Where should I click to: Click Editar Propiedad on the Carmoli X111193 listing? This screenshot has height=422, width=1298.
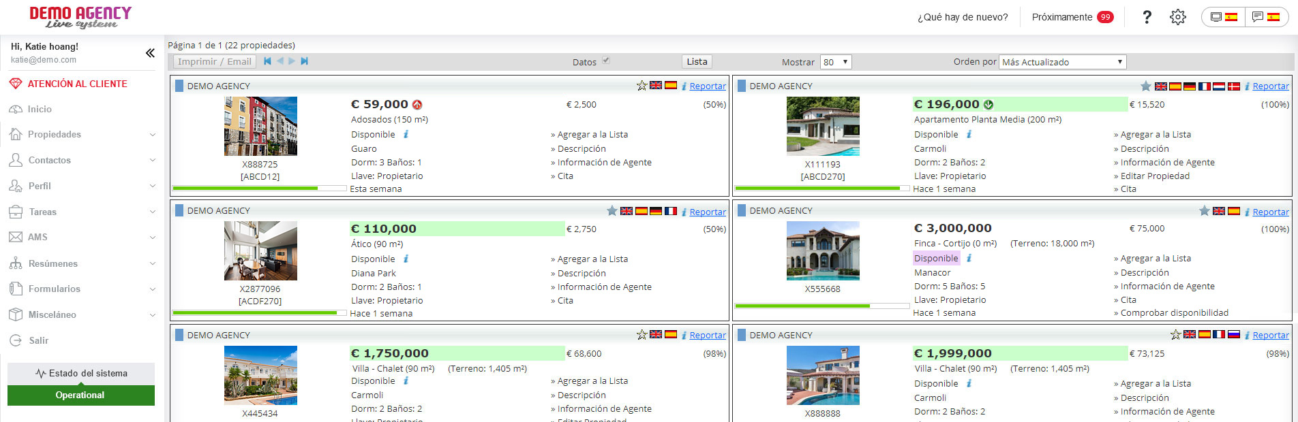point(1155,176)
